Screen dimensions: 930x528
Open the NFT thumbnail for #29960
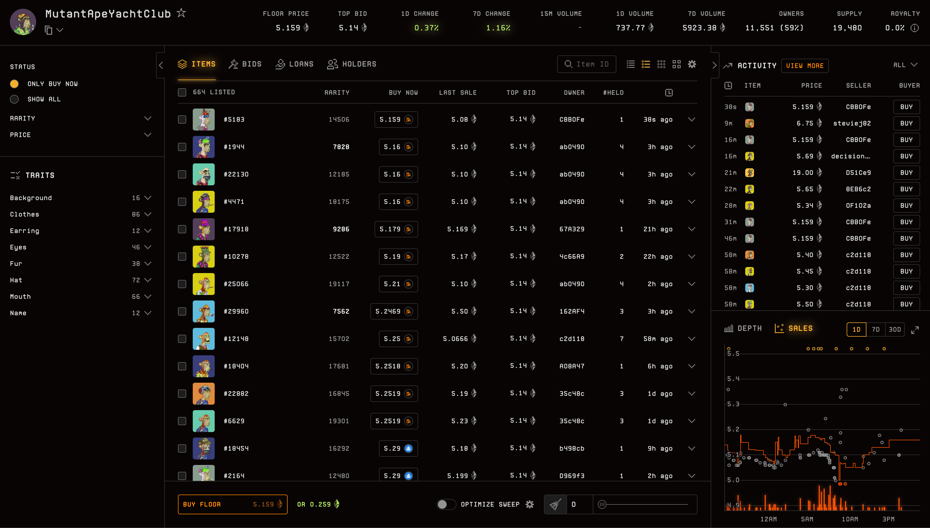(x=203, y=311)
